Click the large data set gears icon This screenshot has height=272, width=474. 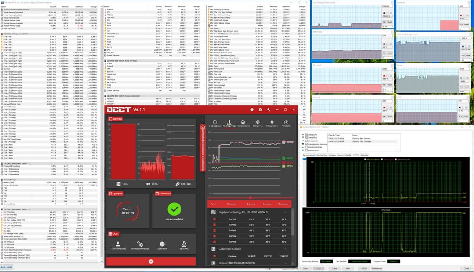[140, 243]
